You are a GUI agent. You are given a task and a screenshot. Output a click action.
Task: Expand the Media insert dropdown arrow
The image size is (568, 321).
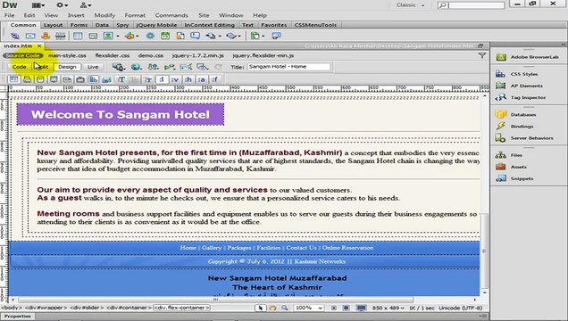point(138,37)
